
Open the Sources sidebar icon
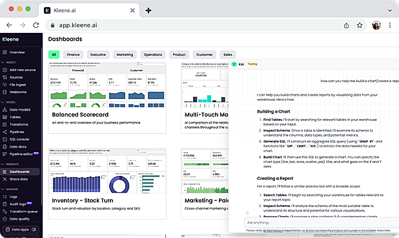[5, 77]
